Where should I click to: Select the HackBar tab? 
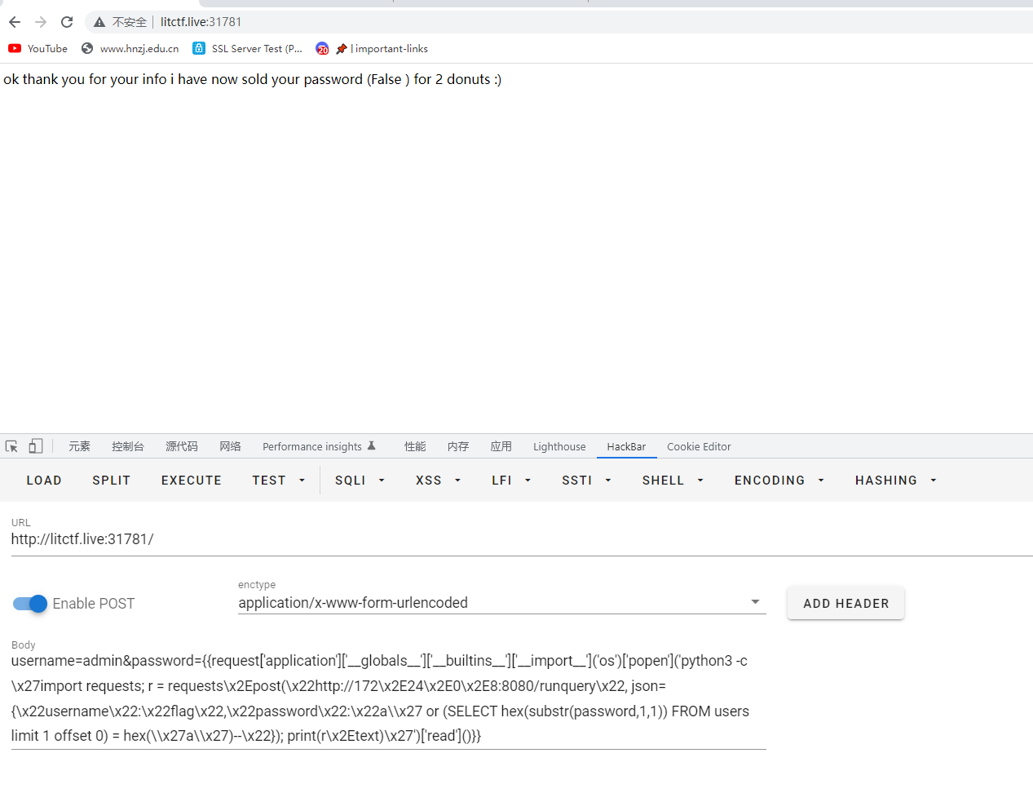click(626, 446)
